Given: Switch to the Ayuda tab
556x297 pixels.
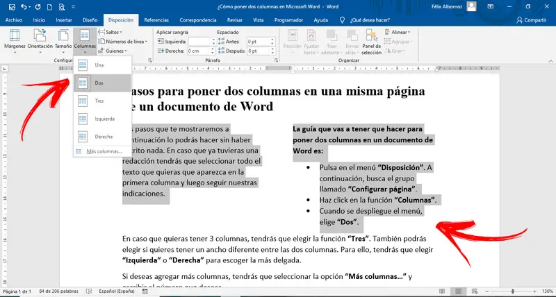Looking at the screenshot, I should pyautogui.click(x=321, y=20).
